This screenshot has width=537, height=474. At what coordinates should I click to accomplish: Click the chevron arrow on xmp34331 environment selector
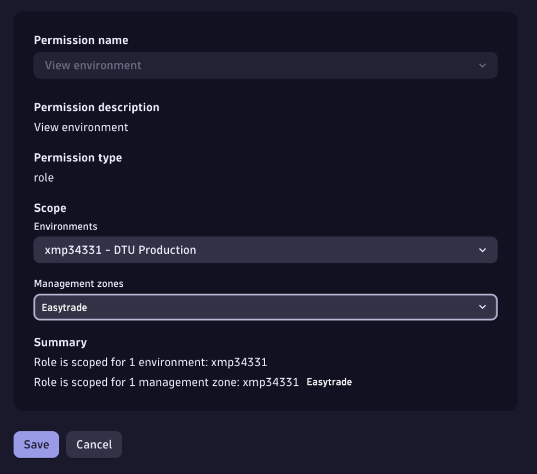[482, 250]
